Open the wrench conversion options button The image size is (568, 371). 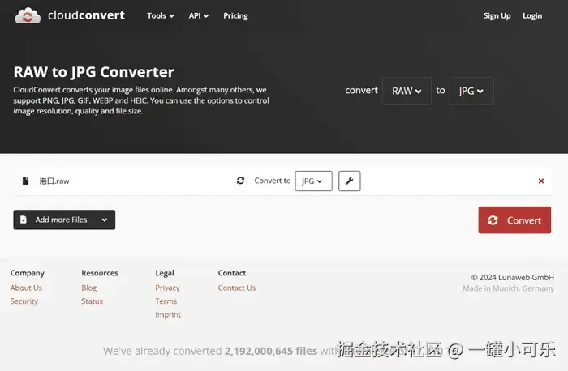tap(349, 181)
